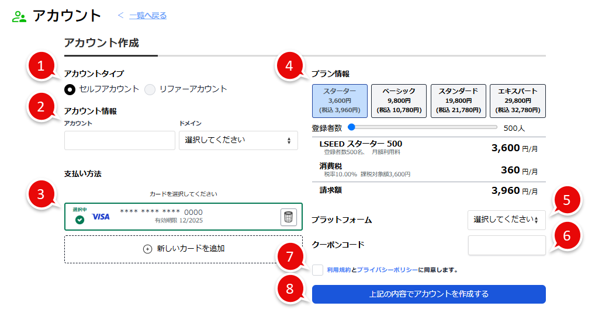Image resolution: width=609 pixels, height=334 pixels.
Task: Select the セルフアカウント radio button
Action: point(70,89)
